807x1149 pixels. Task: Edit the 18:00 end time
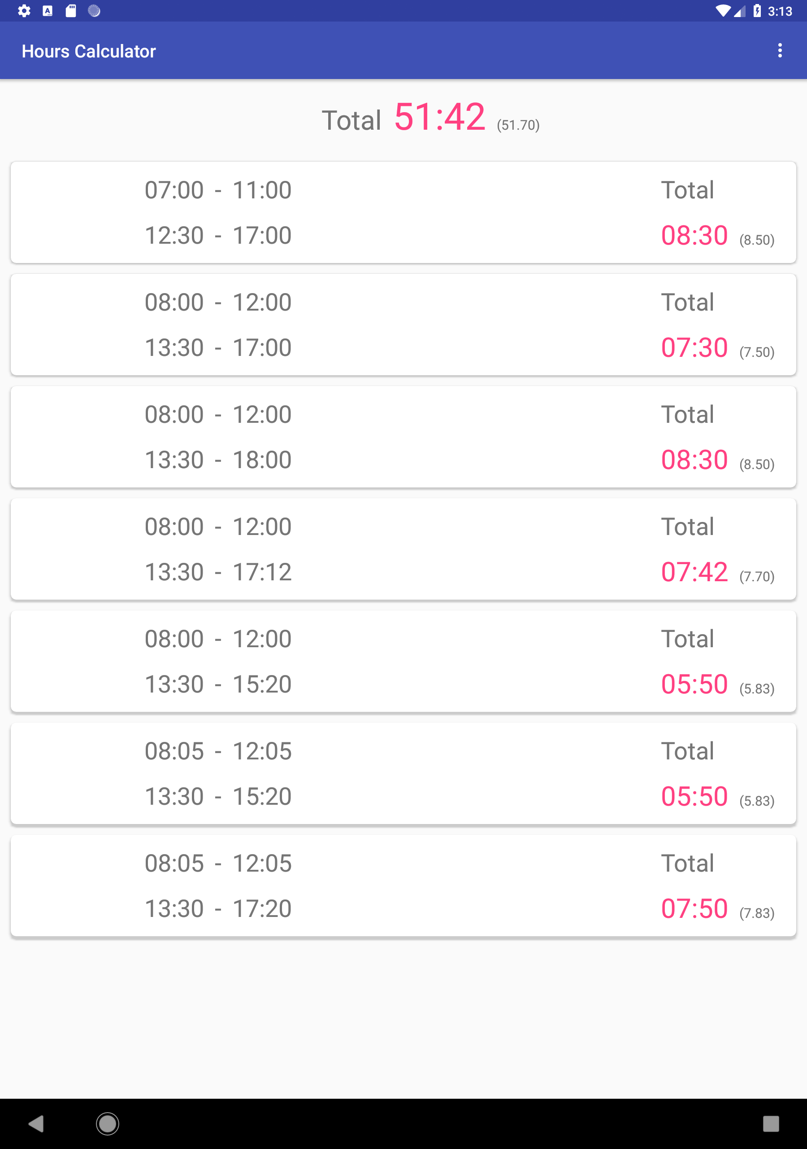click(x=262, y=460)
